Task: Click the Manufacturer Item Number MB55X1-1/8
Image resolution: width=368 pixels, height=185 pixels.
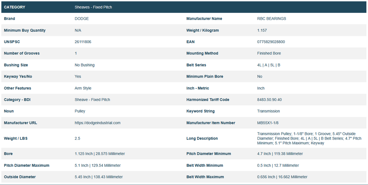Action: (x=268, y=123)
